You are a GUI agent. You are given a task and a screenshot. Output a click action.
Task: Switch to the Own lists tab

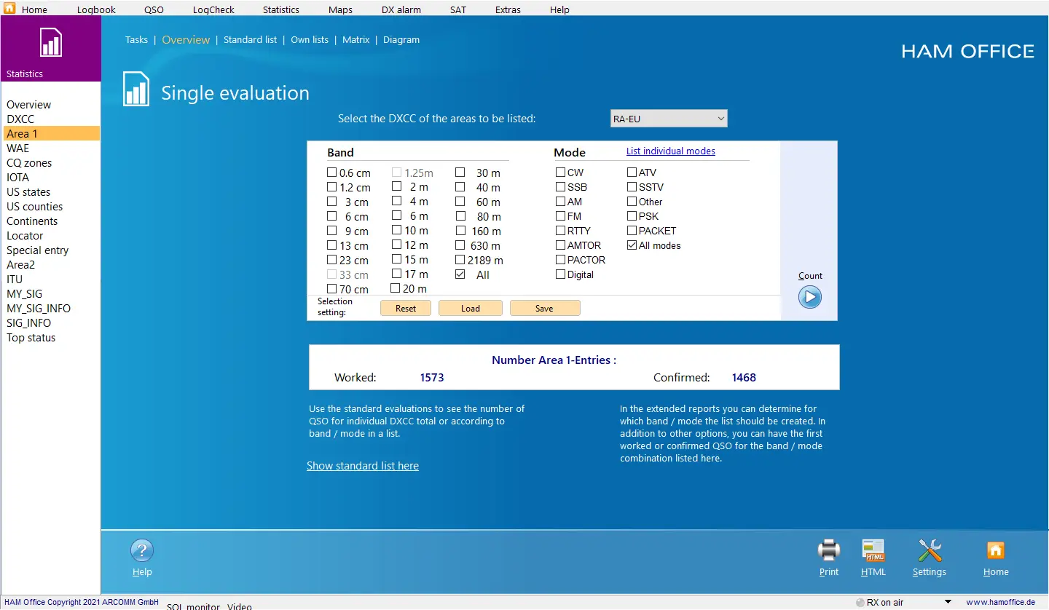[x=310, y=39]
